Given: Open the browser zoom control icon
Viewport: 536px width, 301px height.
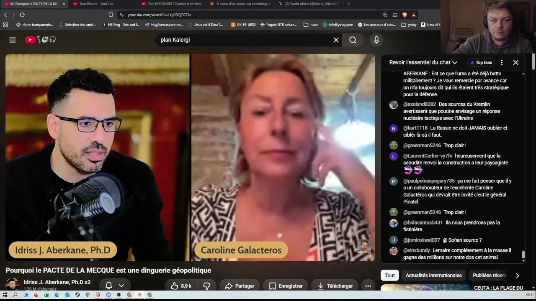Looking at the screenshot, I should [385, 15].
